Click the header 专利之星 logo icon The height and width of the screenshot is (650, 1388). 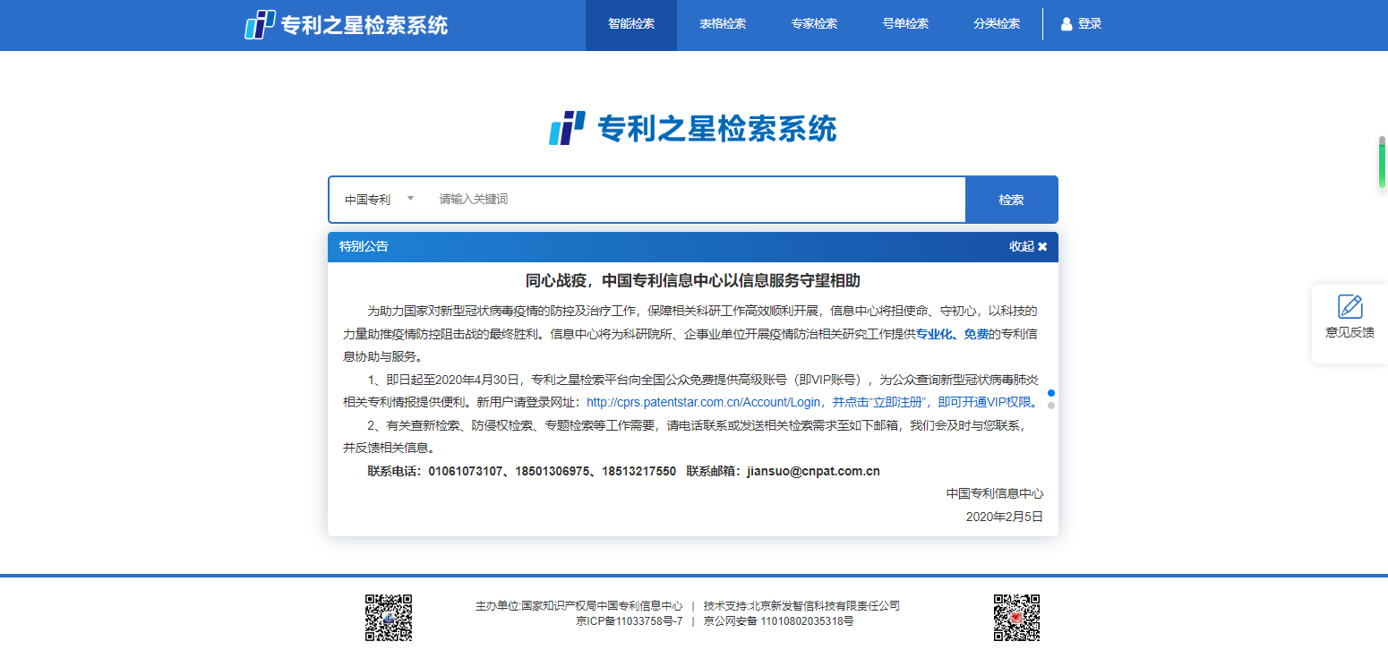260,24
